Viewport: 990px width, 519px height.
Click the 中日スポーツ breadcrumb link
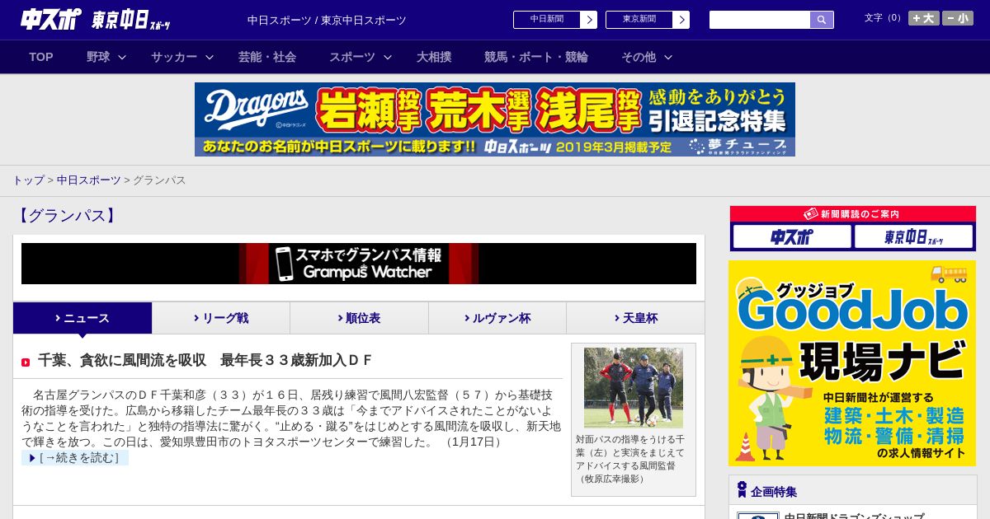click(88, 180)
